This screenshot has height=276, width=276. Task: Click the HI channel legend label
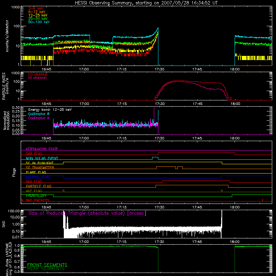(x=37, y=78)
